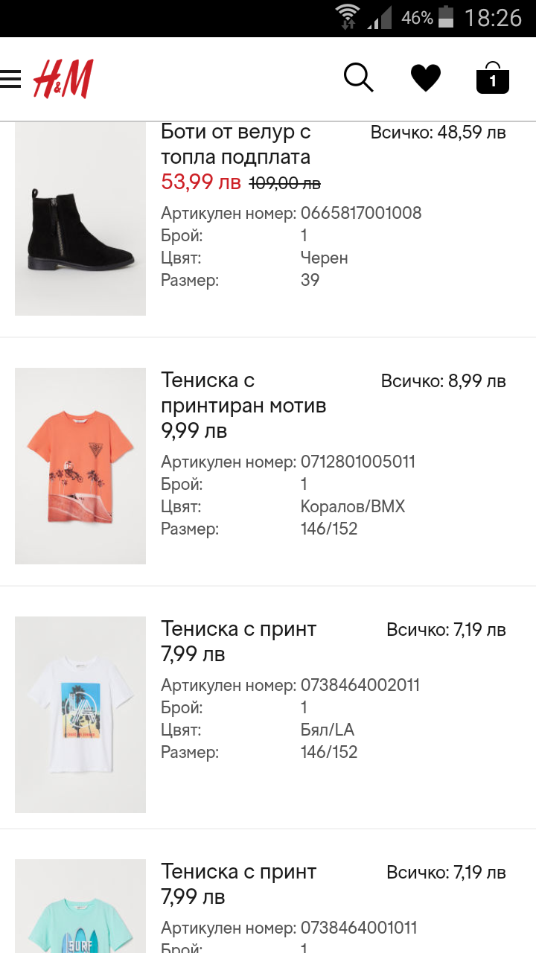
Task: Tap the total 'Всичко: 48,59 лв'
Action: point(438,133)
